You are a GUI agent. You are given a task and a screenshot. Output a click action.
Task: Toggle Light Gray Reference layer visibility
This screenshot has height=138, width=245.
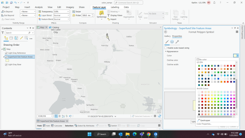click(6, 53)
